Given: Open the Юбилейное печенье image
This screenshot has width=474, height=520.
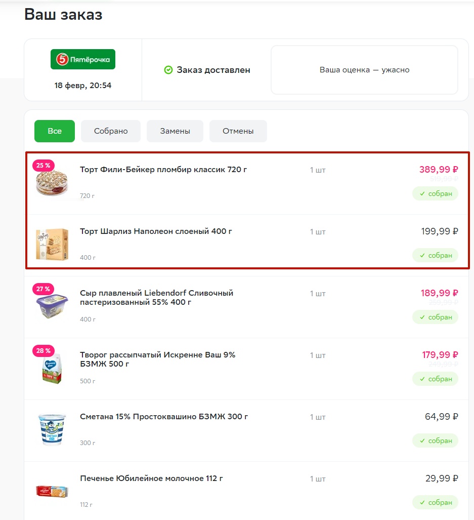Looking at the screenshot, I should pos(52,491).
